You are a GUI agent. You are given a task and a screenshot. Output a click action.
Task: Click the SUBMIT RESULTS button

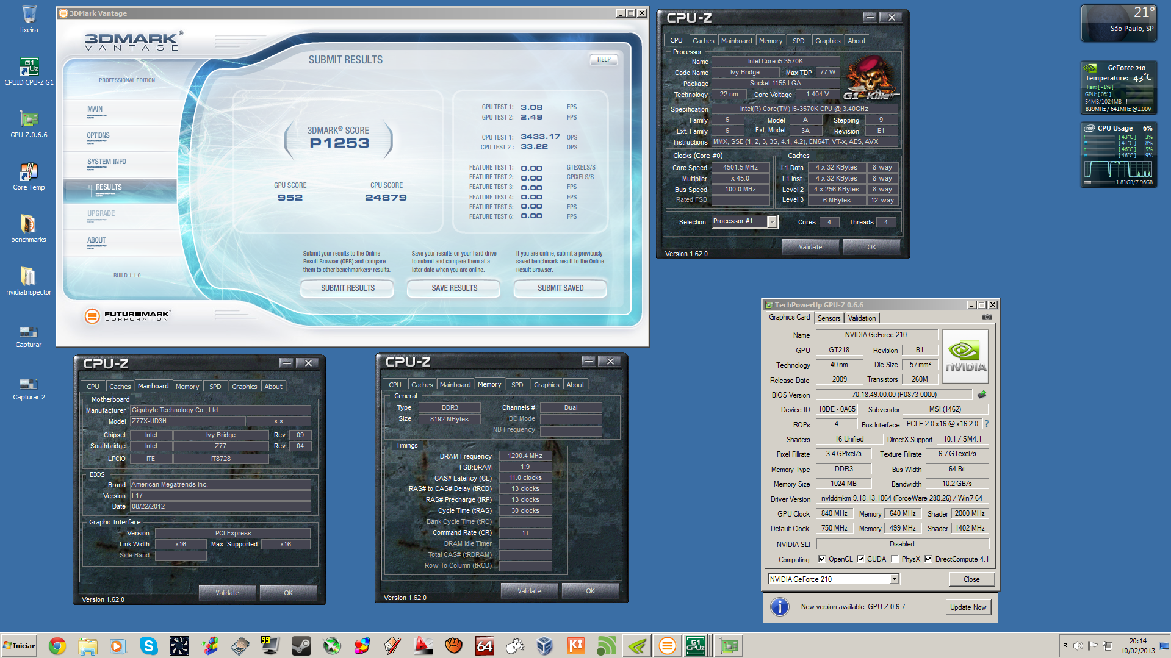click(x=348, y=288)
